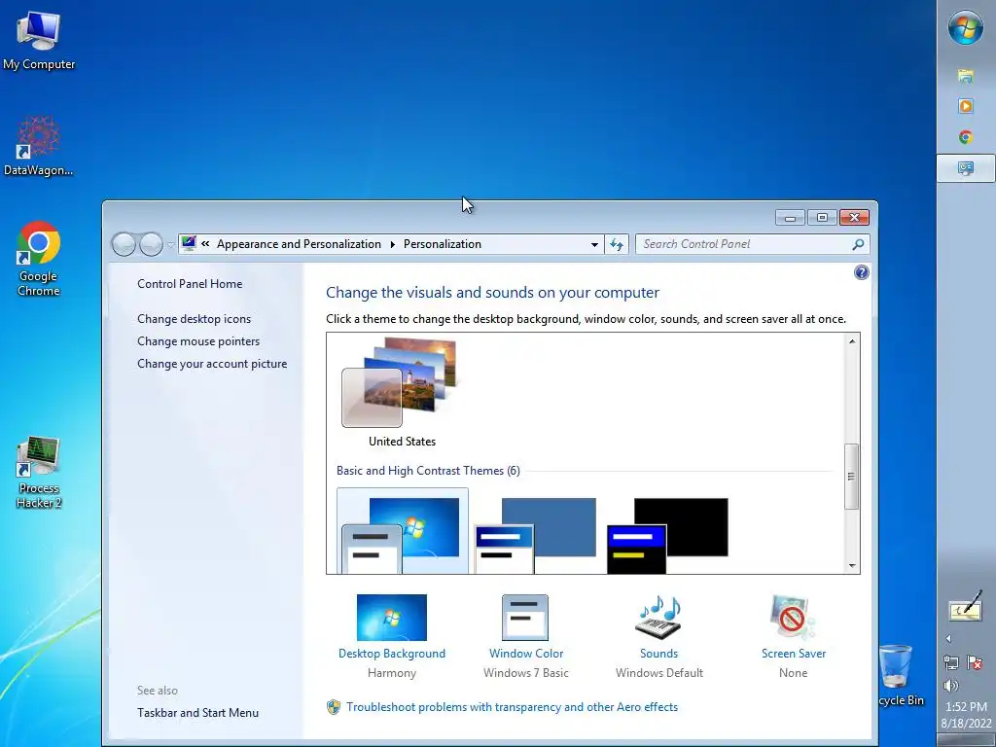Select the Process Hacker 2 desktop icon
Viewport: 996px width, 747px height.
(x=39, y=472)
